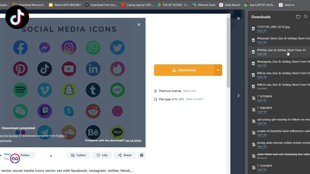
Task: Click the file icon beside #TikTok_Size download
Action: click(253, 52)
